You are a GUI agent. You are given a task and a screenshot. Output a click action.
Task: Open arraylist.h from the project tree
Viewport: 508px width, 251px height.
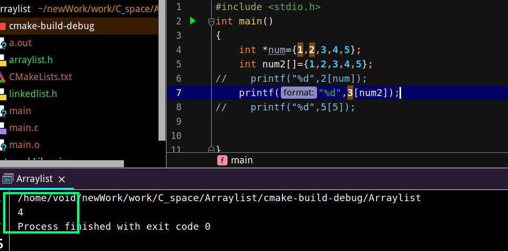click(31, 60)
